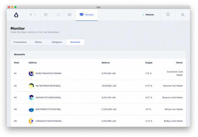Open the Wallet icon in top bar

(58, 15)
